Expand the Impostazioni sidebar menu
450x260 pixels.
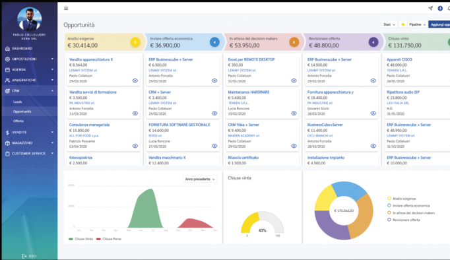click(29, 59)
